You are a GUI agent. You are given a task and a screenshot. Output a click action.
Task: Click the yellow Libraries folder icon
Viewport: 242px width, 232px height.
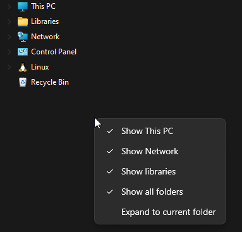pos(23,21)
